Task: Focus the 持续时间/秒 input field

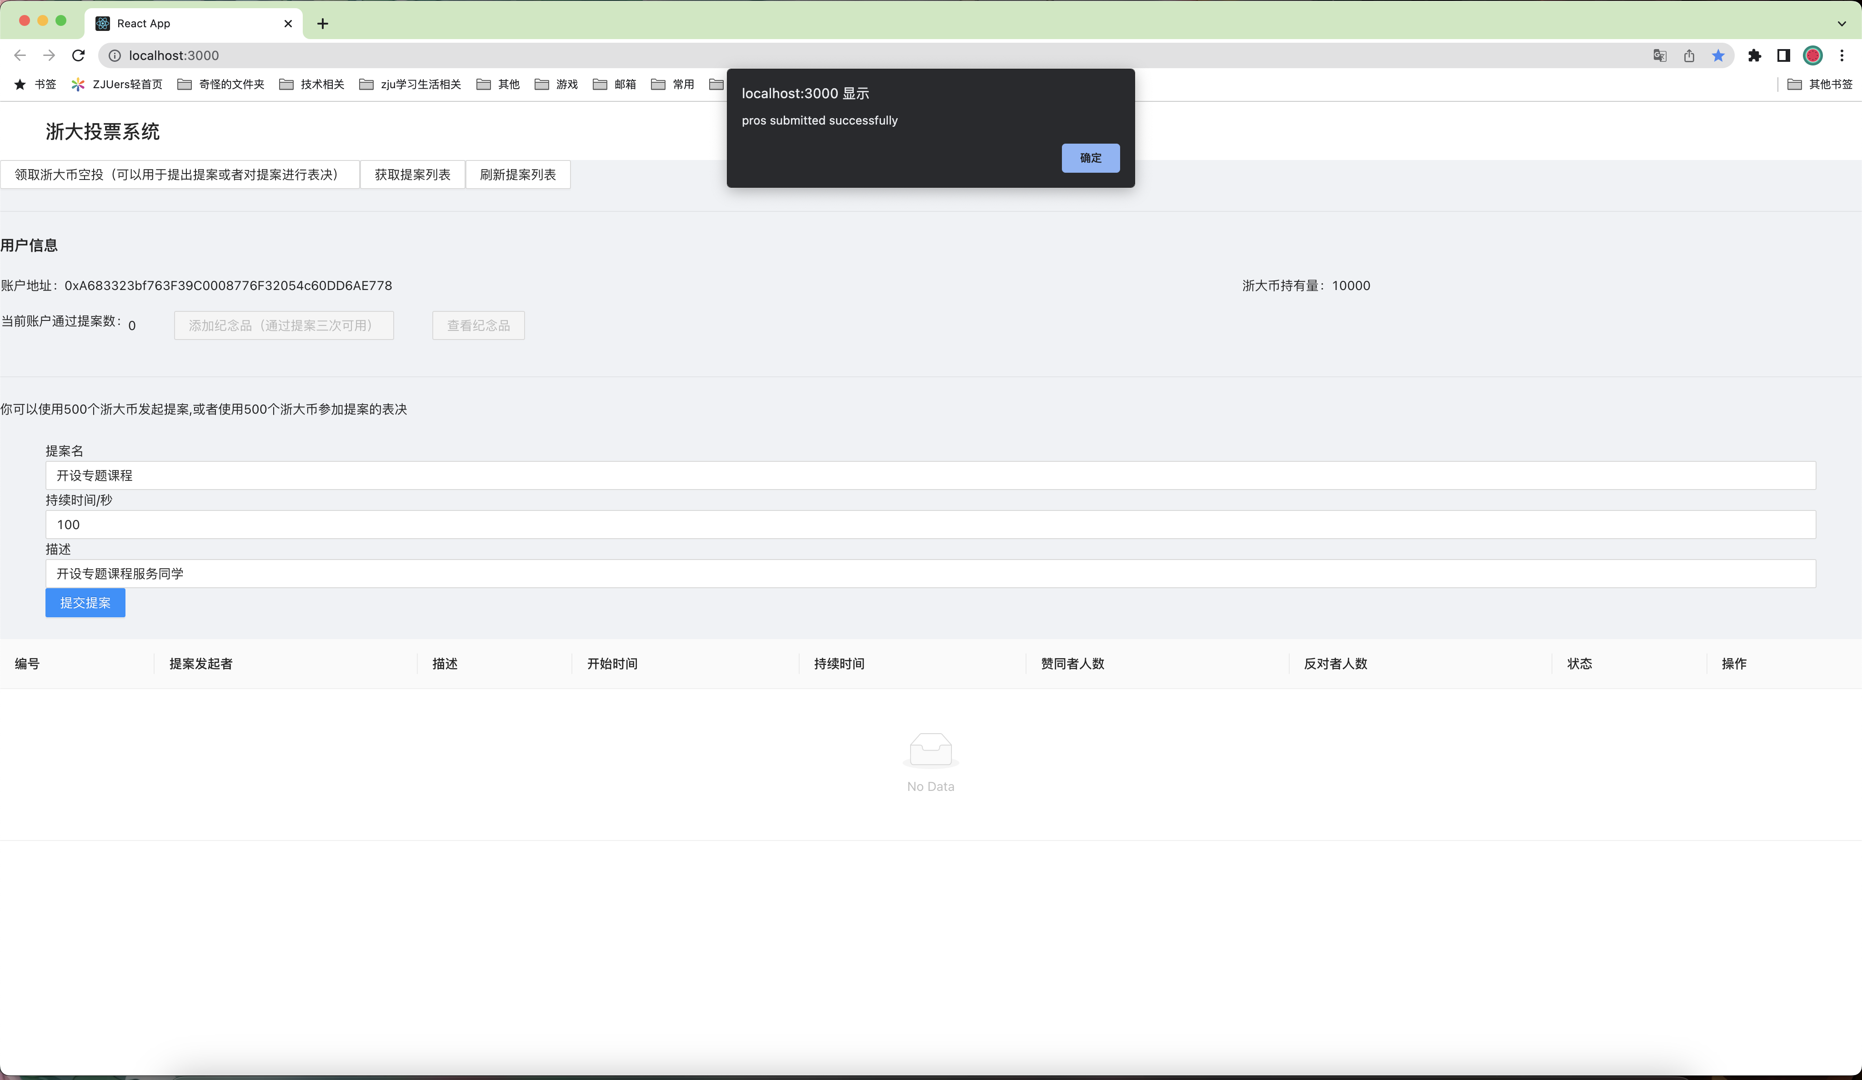Action: (x=930, y=525)
